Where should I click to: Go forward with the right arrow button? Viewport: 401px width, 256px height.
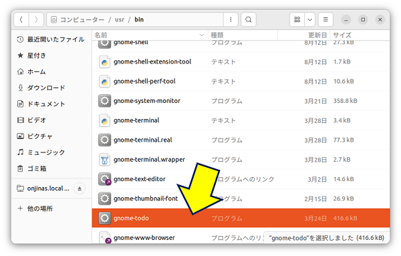(36, 19)
